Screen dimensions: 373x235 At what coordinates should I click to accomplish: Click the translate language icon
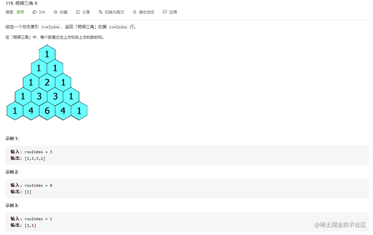coord(100,12)
